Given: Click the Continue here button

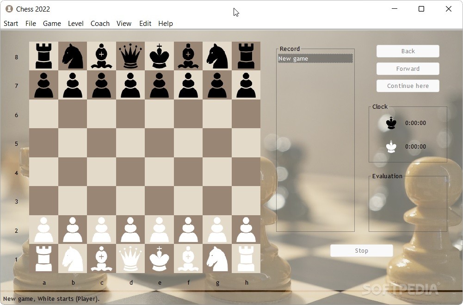Looking at the screenshot, I should point(408,86).
